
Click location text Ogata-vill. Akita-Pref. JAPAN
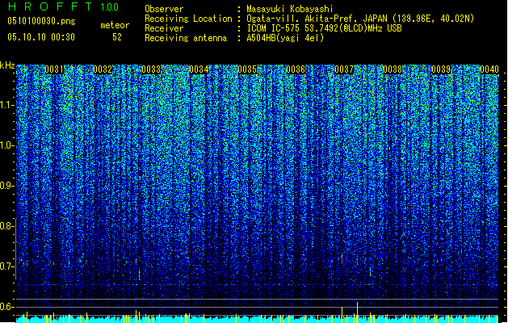point(317,19)
